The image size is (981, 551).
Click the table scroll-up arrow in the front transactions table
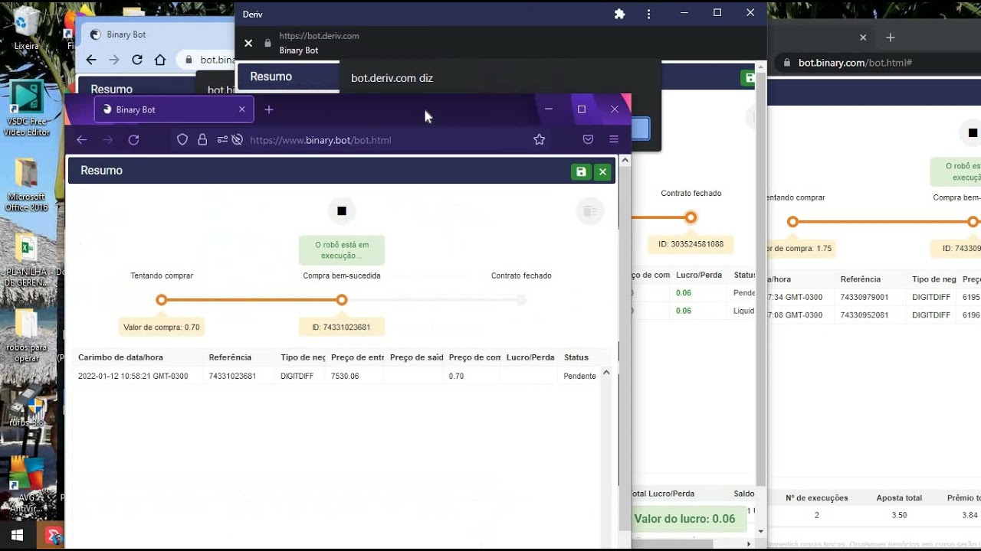(605, 373)
